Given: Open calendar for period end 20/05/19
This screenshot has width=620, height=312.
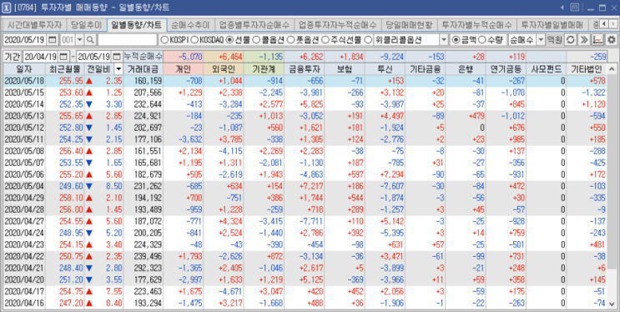Looking at the screenshot, I should coord(116,57).
